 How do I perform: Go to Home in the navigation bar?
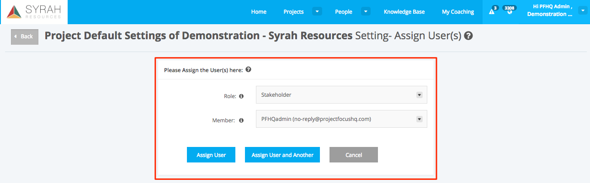tap(259, 12)
